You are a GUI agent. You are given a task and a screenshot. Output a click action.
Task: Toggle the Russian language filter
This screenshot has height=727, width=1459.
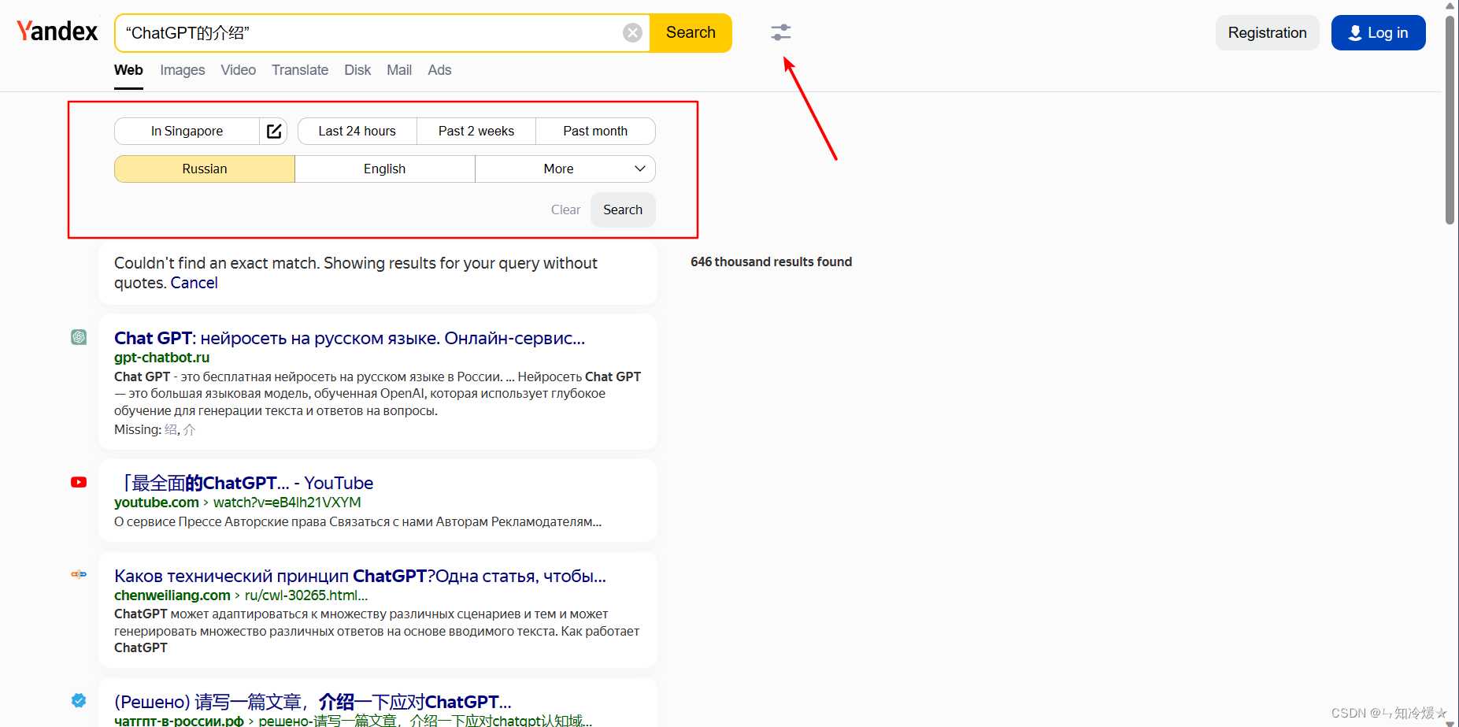point(205,169)
